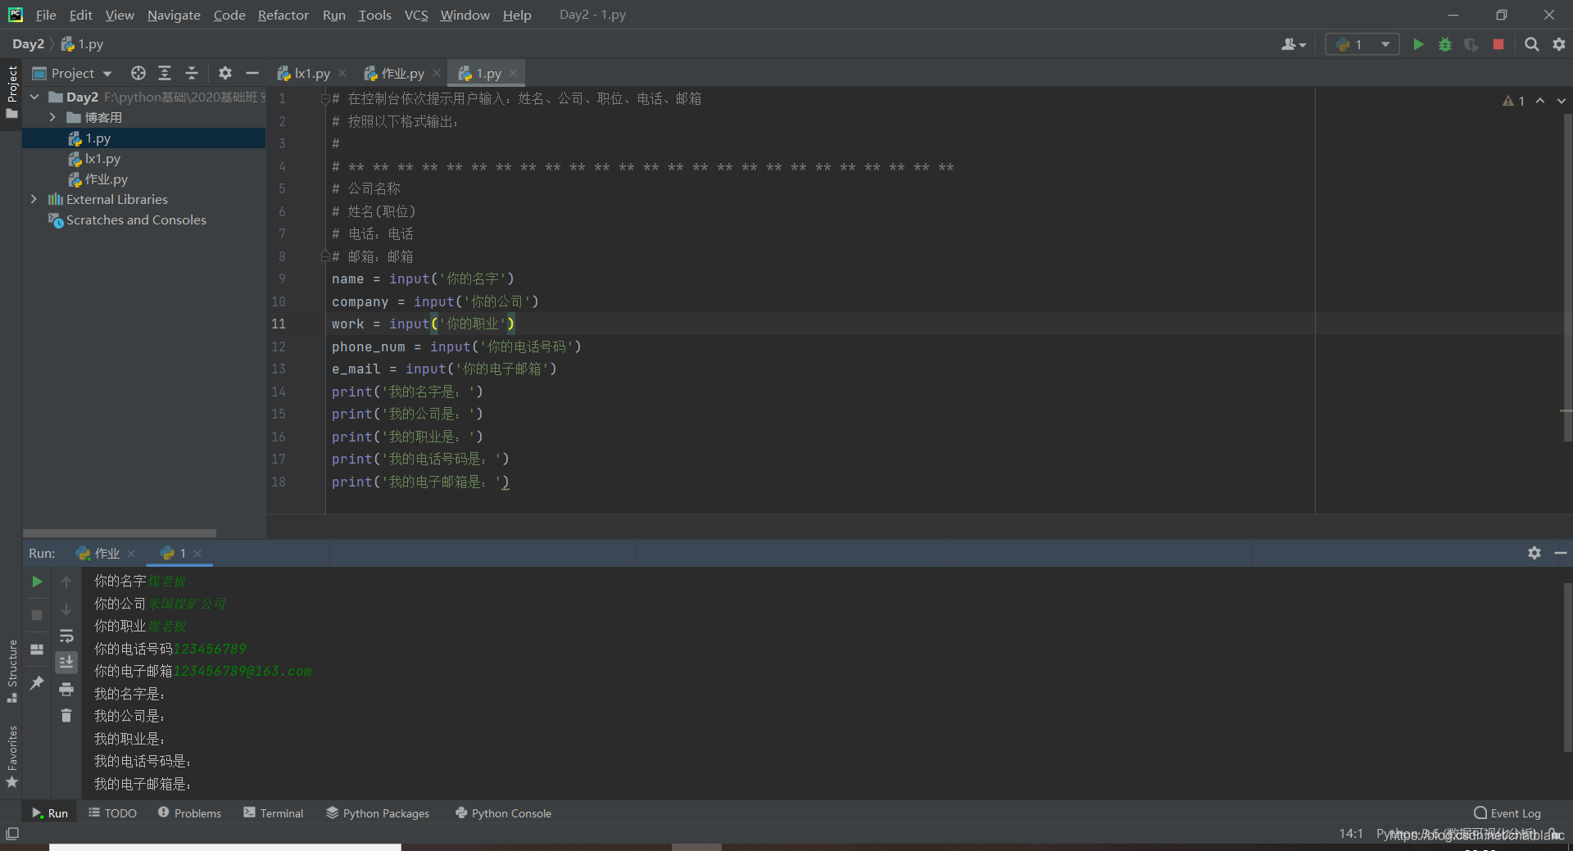The image size is (1573, 851).
Task: Toggle scroll to end in console
Action: coord(66,662)
